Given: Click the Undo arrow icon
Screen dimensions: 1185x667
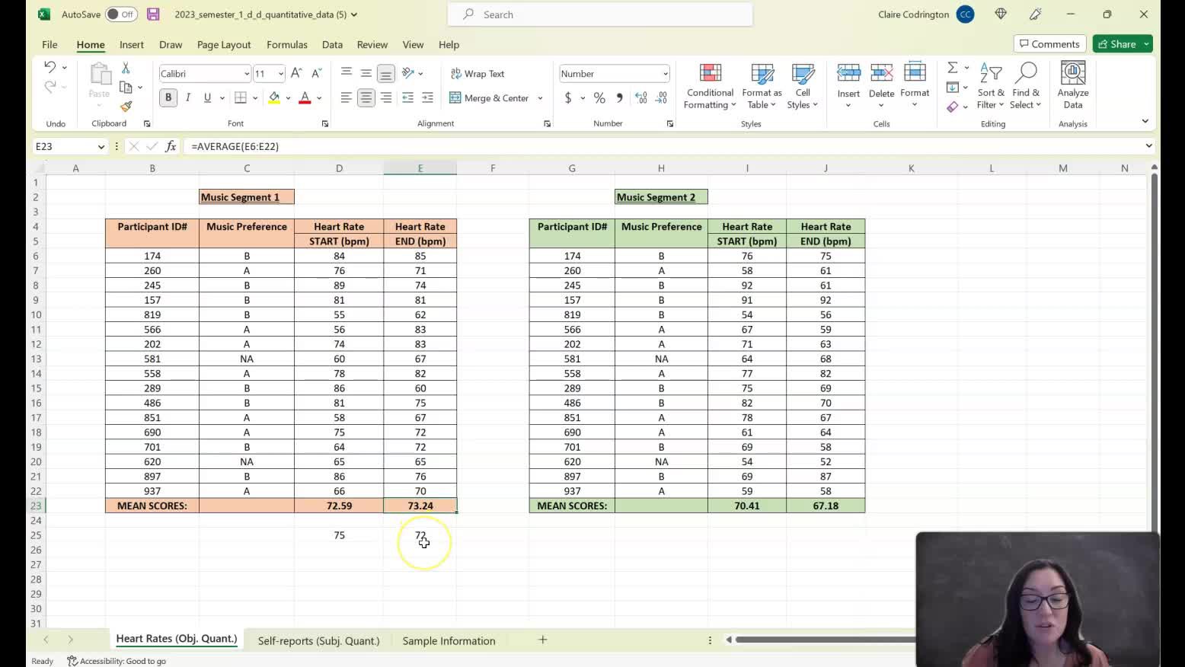Looking at the screenshot, I should click(x=50, y=67).
